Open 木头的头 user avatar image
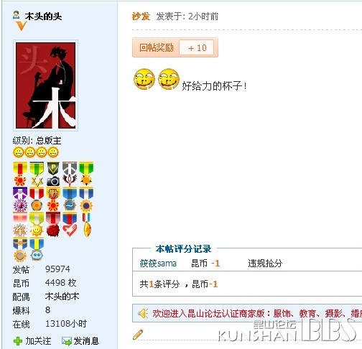This screenshot has height=349, width=362. tap(45, 85)
